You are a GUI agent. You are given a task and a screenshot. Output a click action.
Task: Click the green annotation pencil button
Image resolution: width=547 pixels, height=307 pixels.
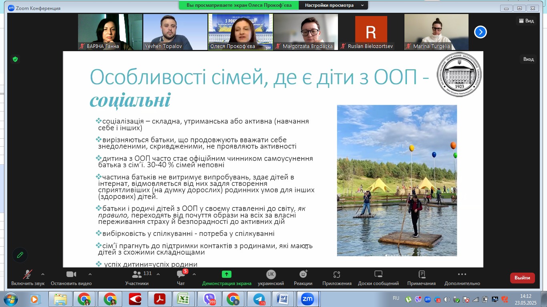tap(20, 255)
